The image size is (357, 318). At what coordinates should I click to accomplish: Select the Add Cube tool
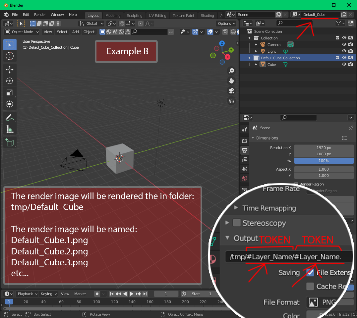click(x=10, y=143)
